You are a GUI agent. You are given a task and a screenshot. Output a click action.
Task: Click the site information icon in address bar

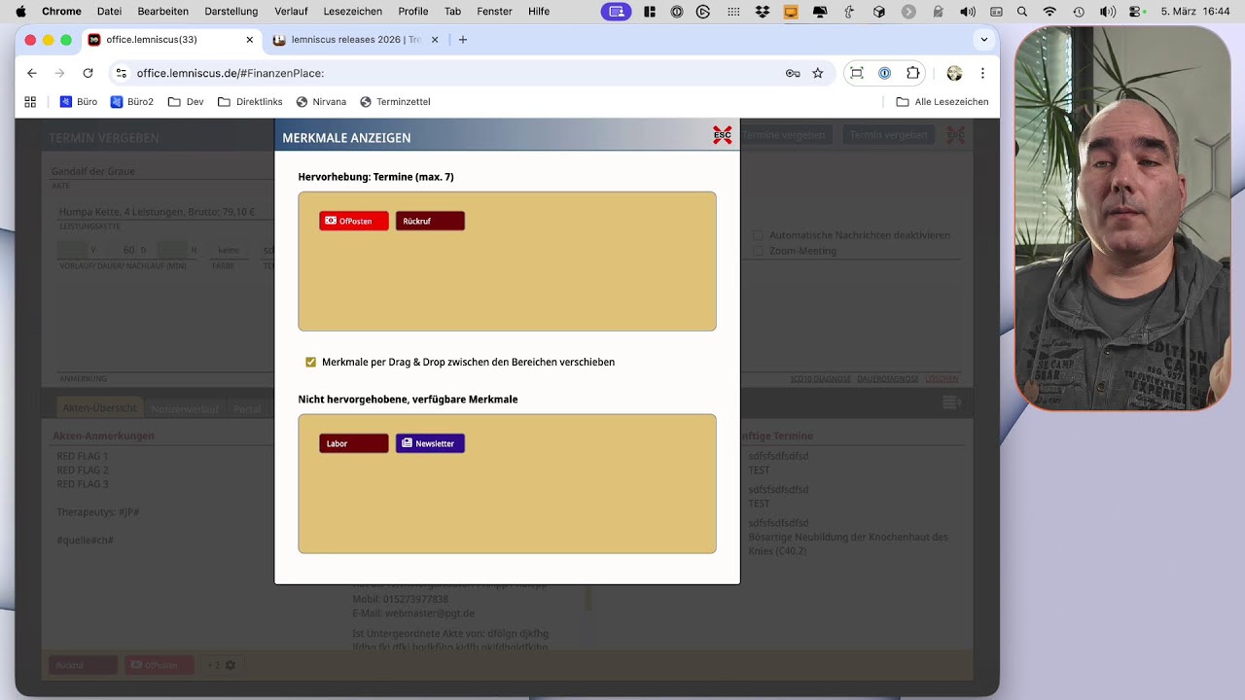tap(121, 73)
